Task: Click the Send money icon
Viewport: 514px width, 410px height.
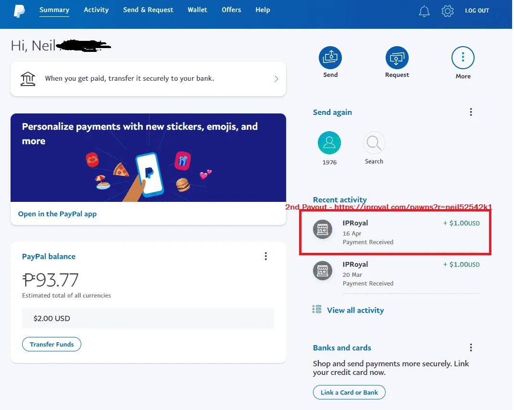Action: (x=330, y=58)
